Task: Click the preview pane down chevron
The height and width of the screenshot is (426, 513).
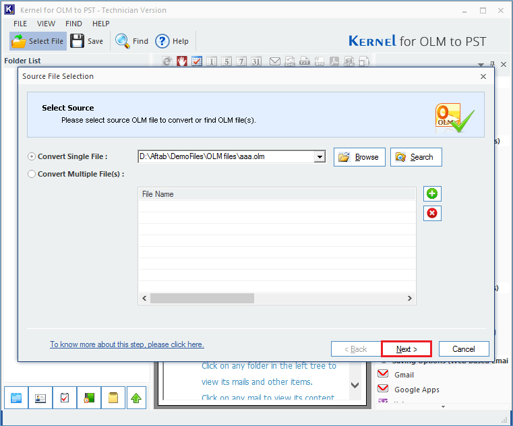Action: [x=355, y=385]
